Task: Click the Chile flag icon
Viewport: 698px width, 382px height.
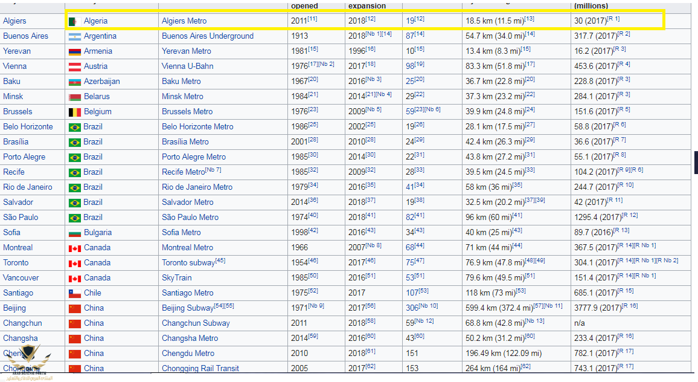Action: click(x=74, y=294)
